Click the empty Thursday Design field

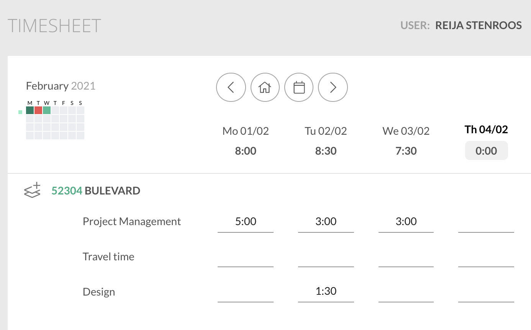click(x=486, y=292)
